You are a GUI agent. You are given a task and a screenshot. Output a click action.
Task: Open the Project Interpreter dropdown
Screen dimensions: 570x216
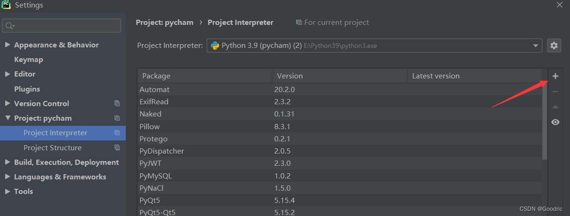point(374,46)
